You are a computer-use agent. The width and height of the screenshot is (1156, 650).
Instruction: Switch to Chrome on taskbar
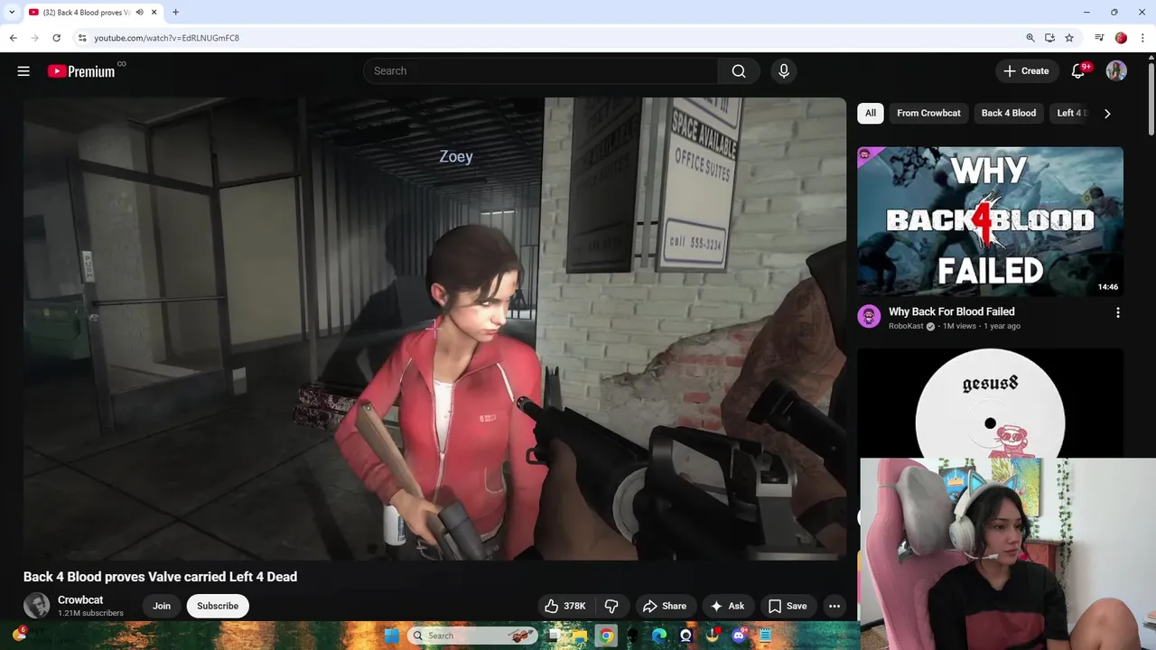coord(606,636)
